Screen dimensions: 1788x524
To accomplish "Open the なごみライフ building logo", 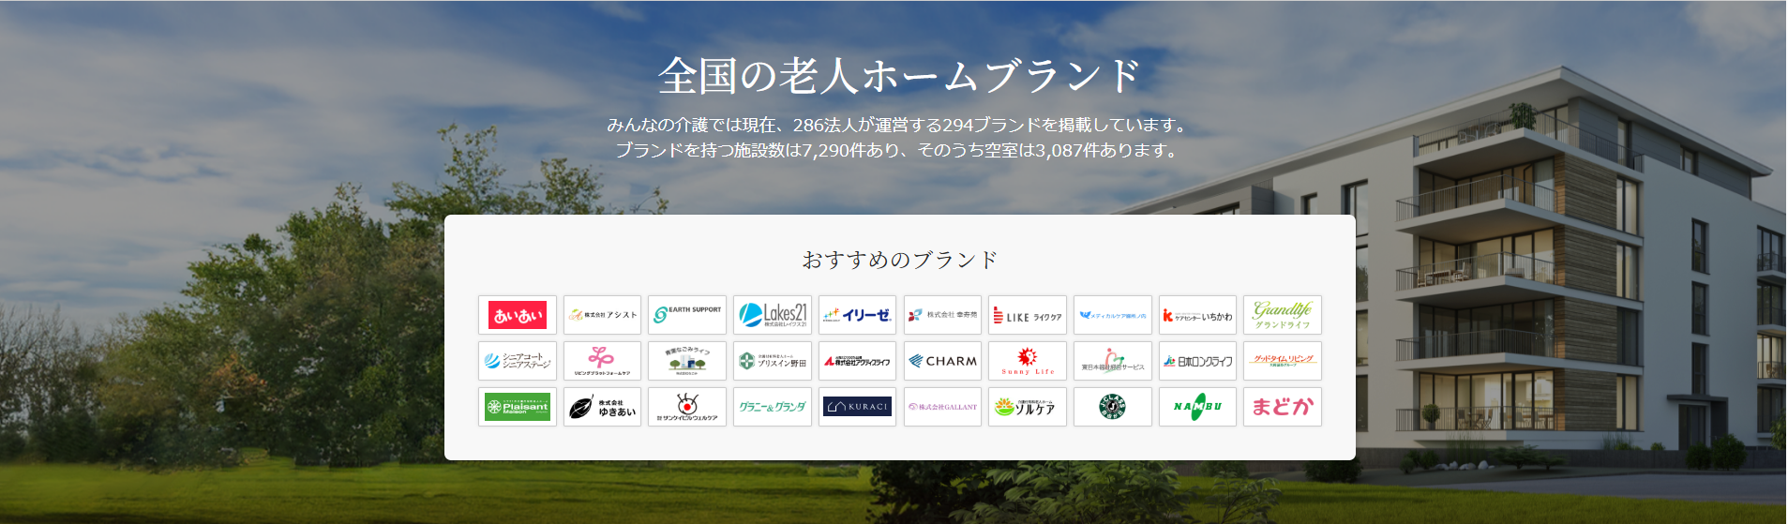I will [687, 361].
